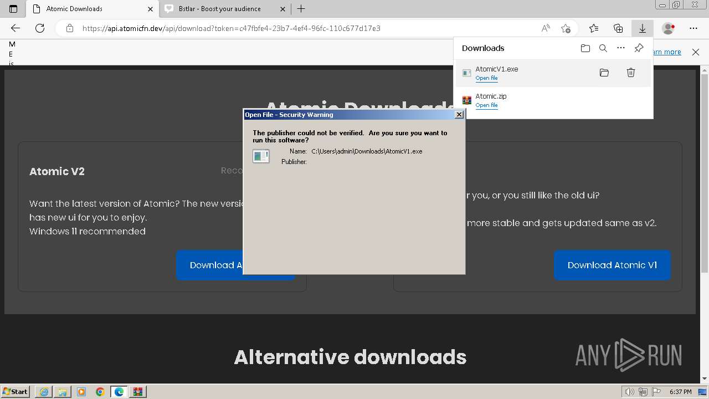Click the Download Atomic V2 button

pyautogui.click(x=209, y=265)
